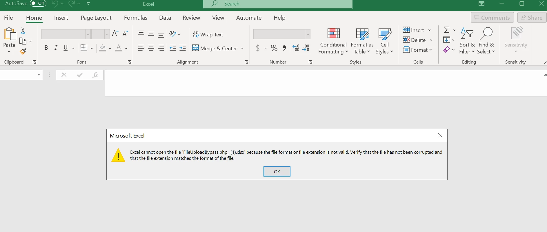Toggle Underline formatting
The width and height of the screenshot is (547, 232).
pos(66,48)
